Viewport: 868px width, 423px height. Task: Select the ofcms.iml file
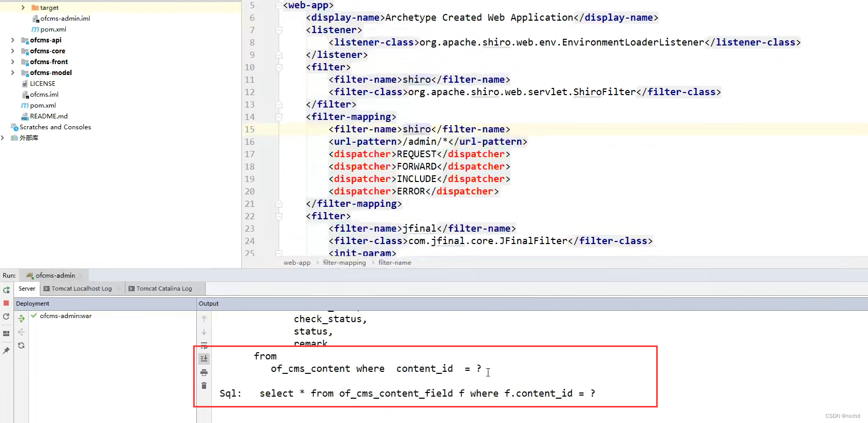click(x=44, y=95)
